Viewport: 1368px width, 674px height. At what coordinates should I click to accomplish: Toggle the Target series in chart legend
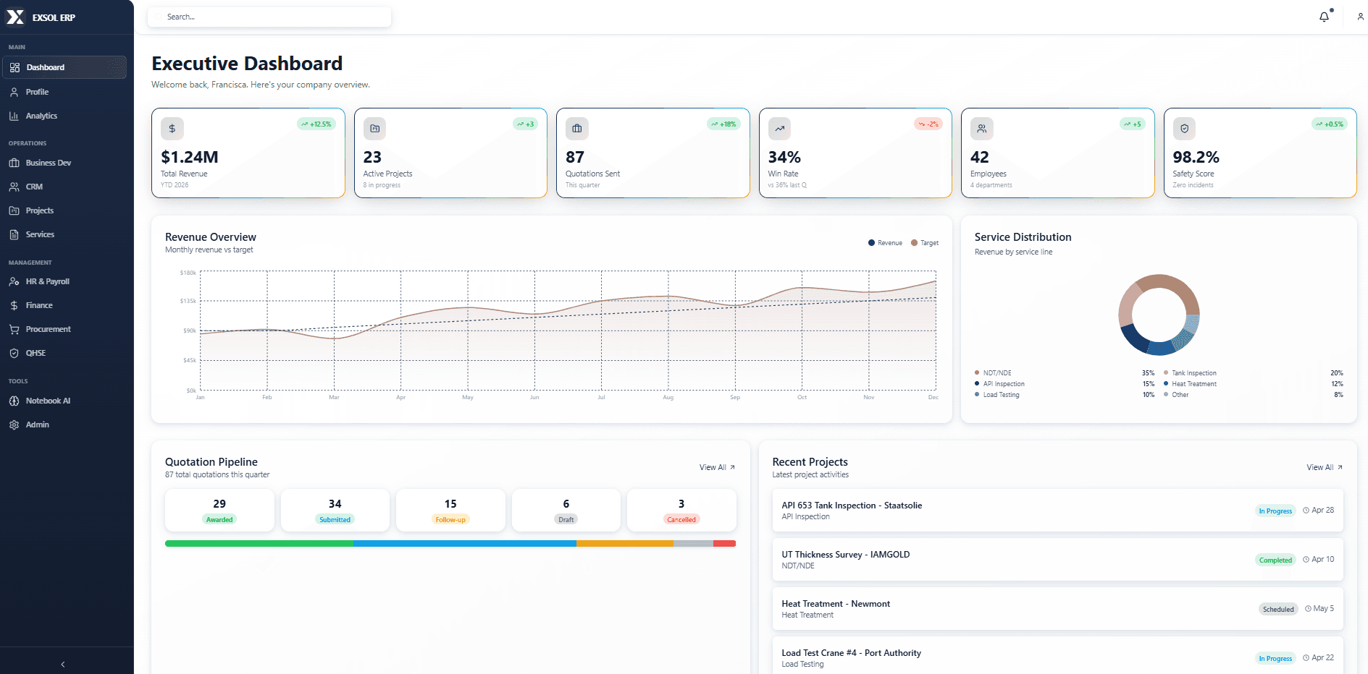point(925,243)
